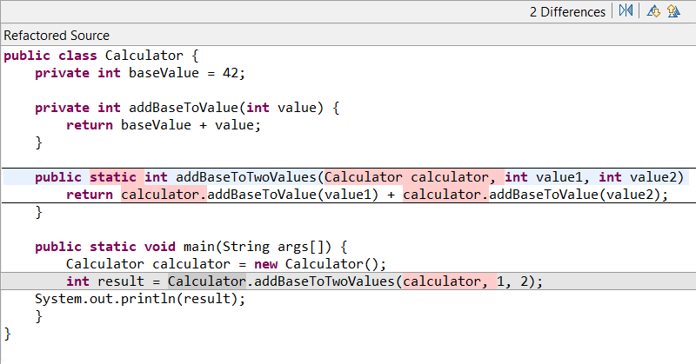Click 'addBaseToValue(value1)' call in return line
The height and width of the screenshot is (364, 696).
293,195
